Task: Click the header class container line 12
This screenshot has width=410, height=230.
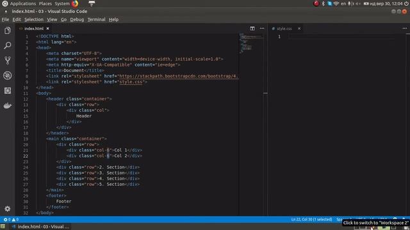Action: click(79, 99)
